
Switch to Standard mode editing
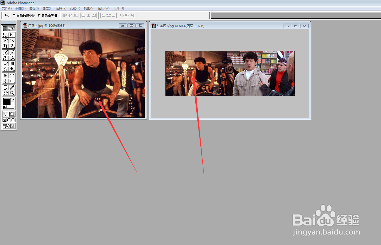(x=6, y=114)
